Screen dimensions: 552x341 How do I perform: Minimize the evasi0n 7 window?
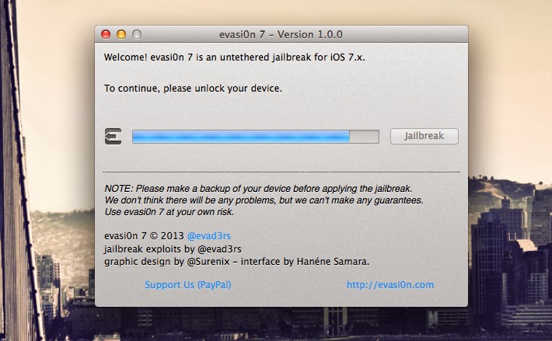click(x=121, y=34)
